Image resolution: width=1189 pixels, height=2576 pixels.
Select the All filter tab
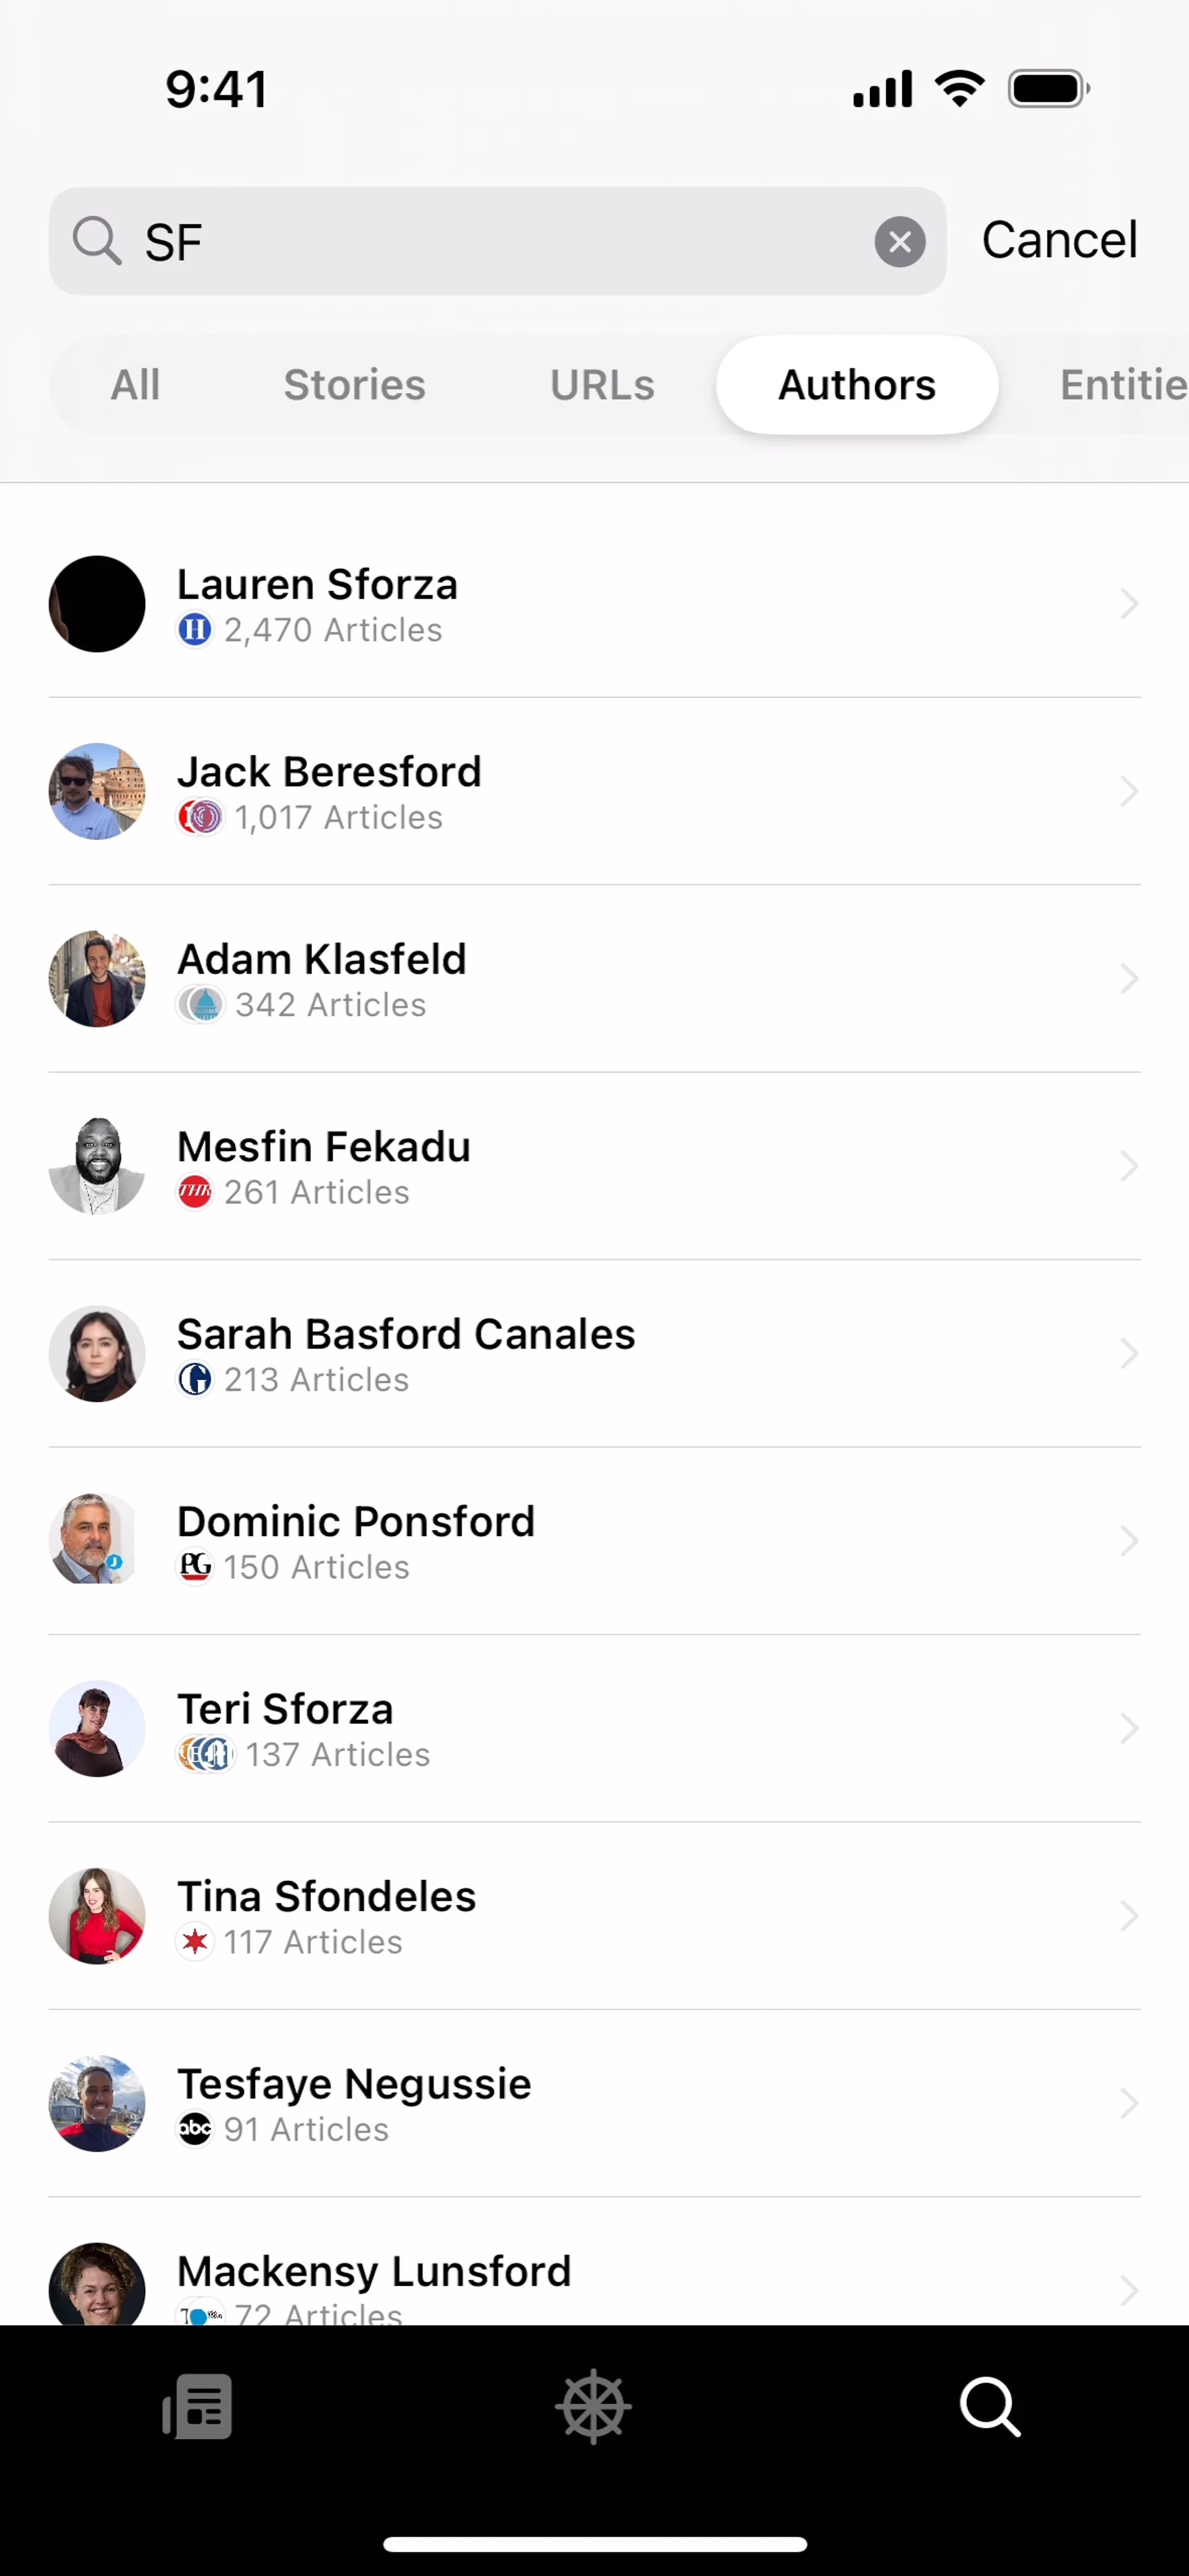click(135, 385)
